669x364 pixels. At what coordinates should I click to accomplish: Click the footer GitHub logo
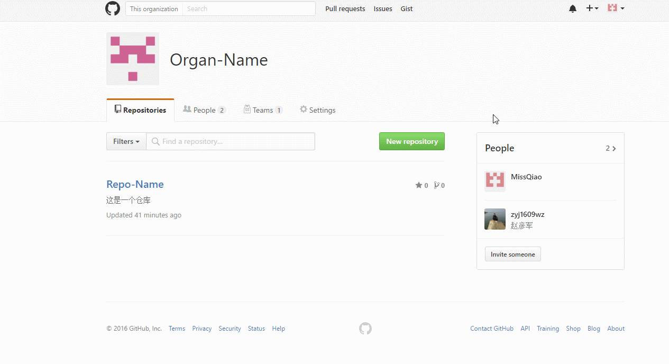(x=365, y=329)
